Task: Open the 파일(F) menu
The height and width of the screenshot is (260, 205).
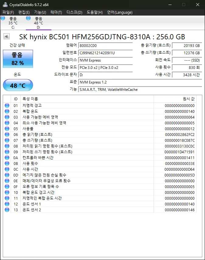Action: pyautogui.click(x=8, y=12)
